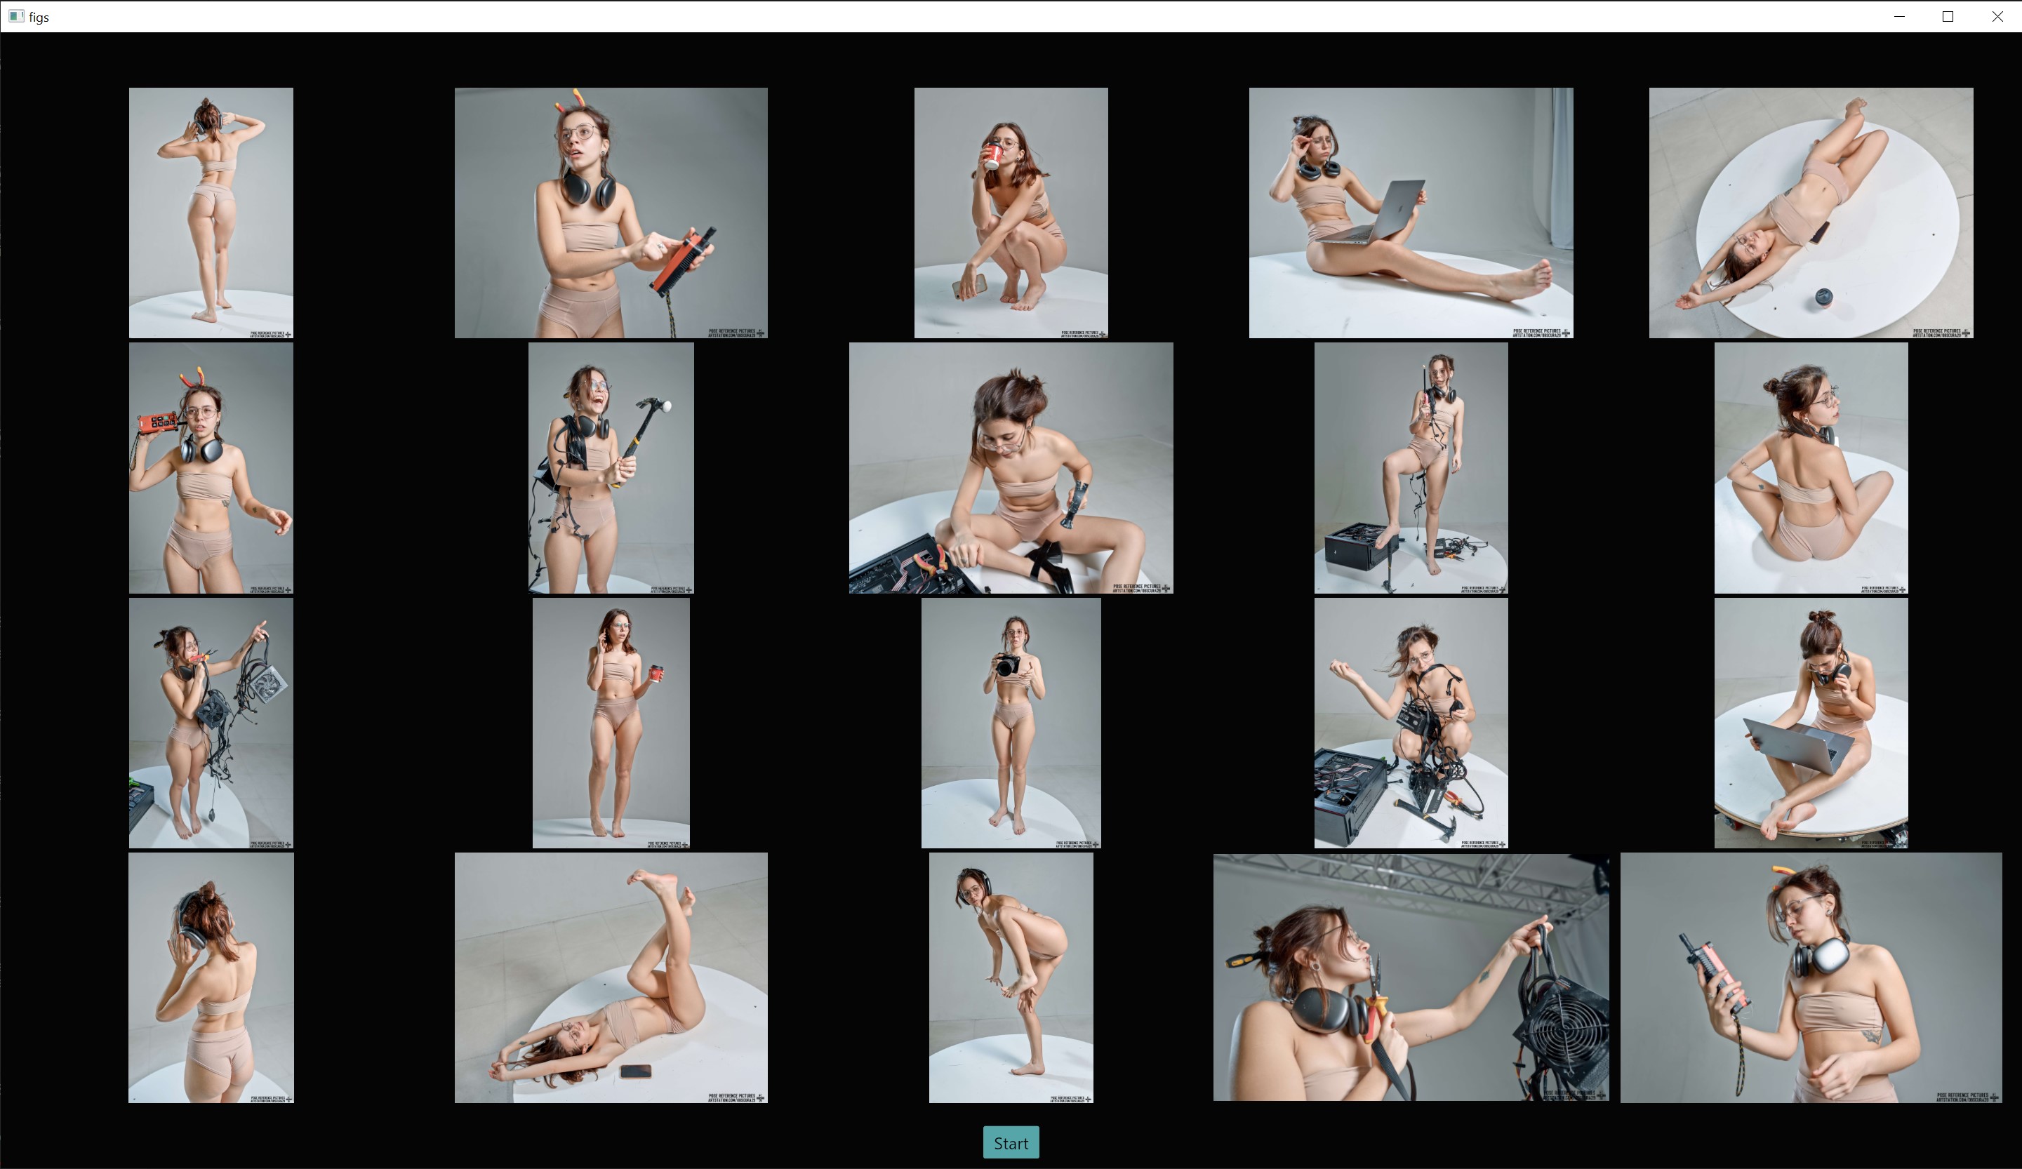This screenshot has width=2022, height=1169.
Task: Minimize the figs window
Action: (x=1898, y=16)
